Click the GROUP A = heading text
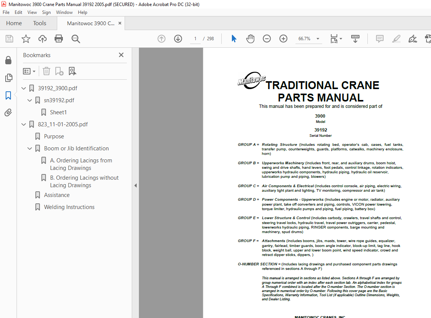431x318 pixels. coord(248,145)
